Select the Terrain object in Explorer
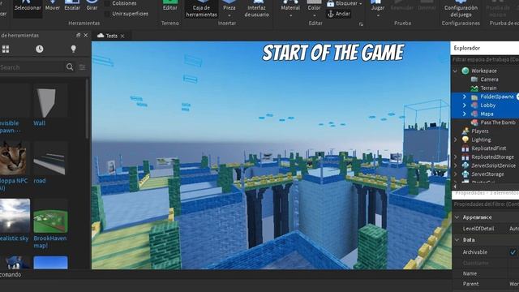 click(x=488, y=88)
